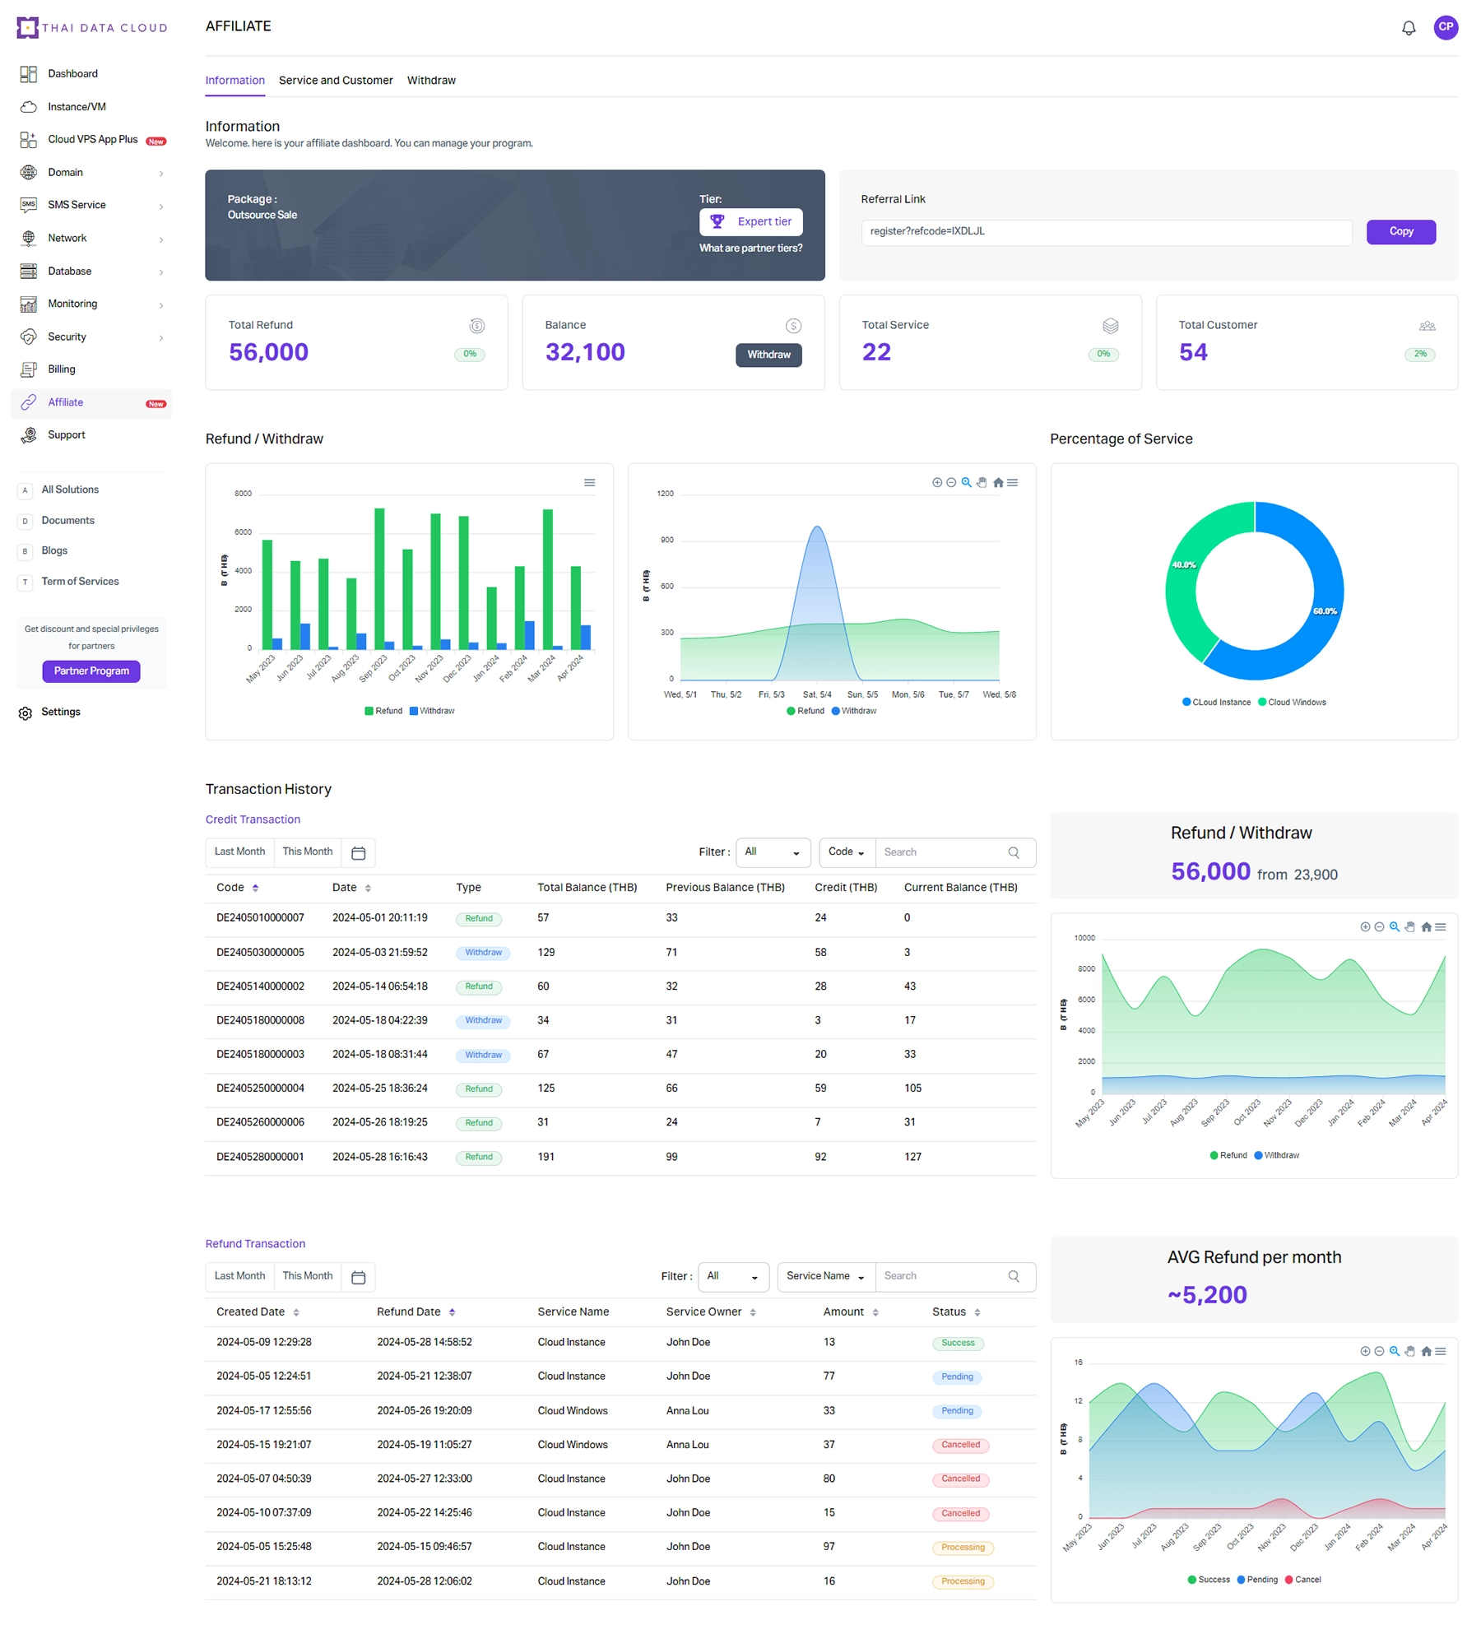Open the Documents link
This screenshot has height=1648, width=1481.
(67, 521)
